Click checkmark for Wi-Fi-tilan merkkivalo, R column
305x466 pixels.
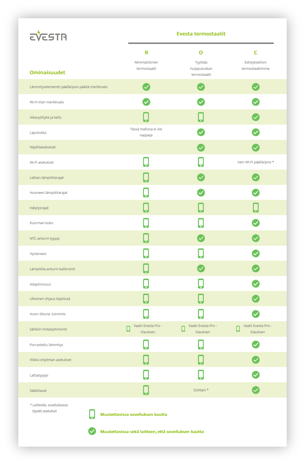coord(146,102)
